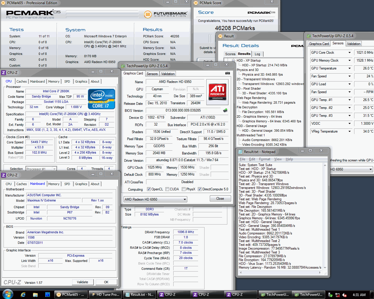Switch to Result.txt Notepad taskbar button

(139, 295)
